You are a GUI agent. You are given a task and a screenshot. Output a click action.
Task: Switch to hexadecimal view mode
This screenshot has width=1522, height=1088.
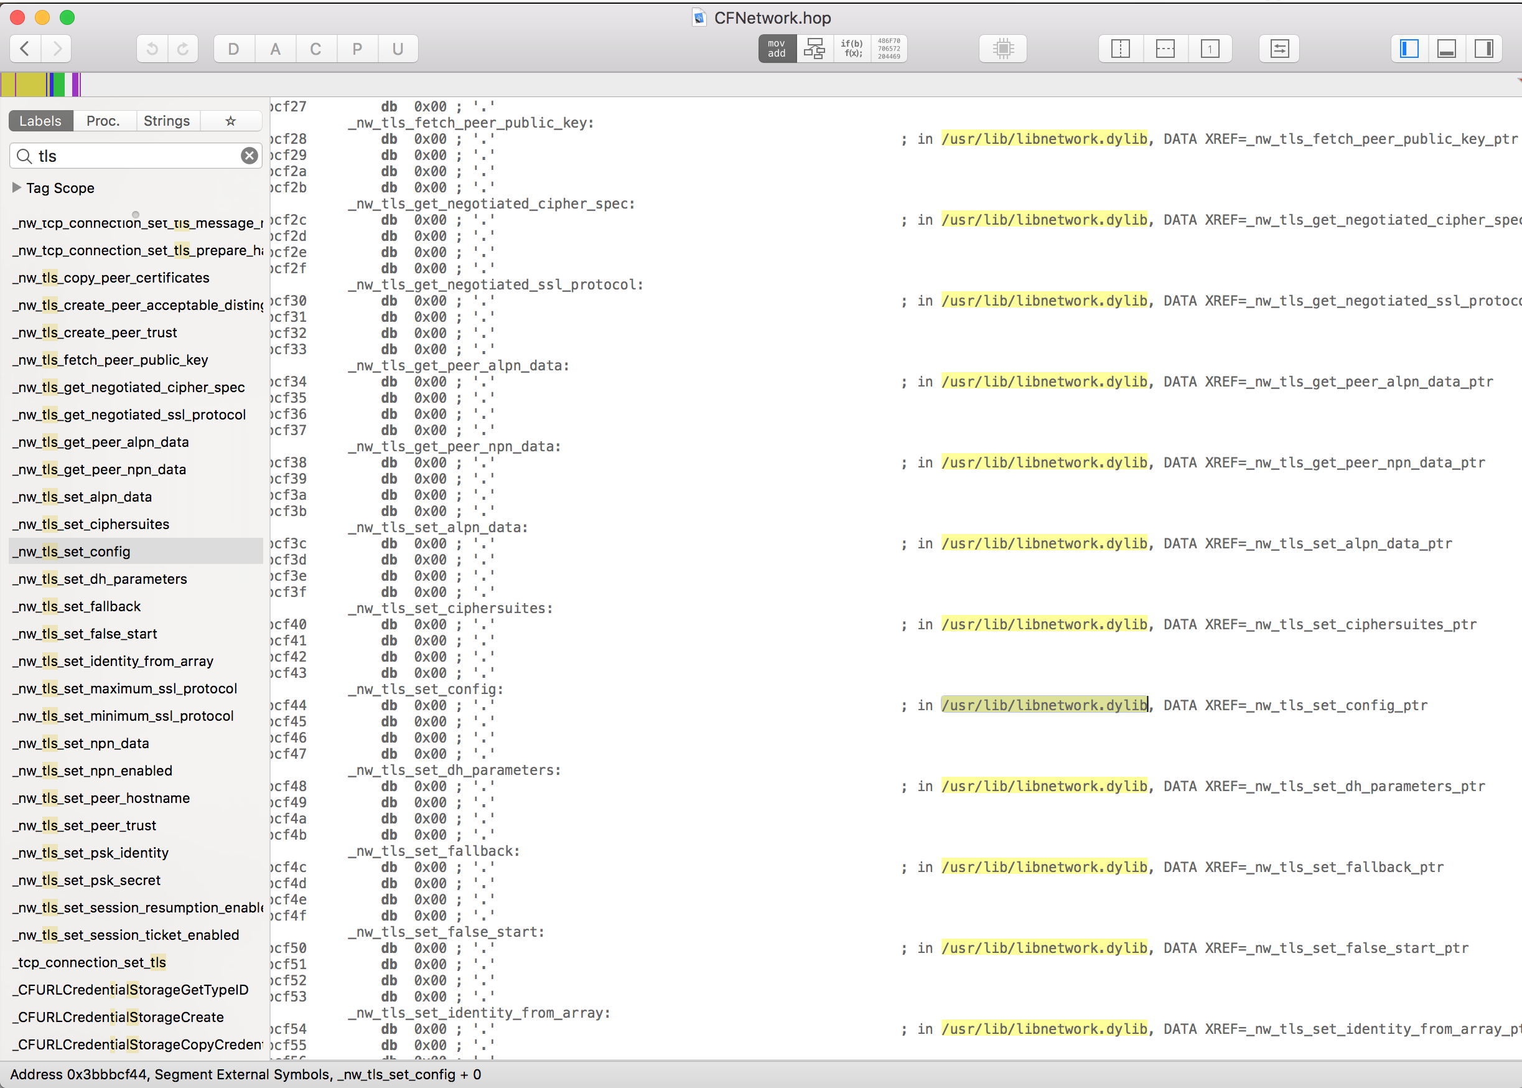coord(889,48)
